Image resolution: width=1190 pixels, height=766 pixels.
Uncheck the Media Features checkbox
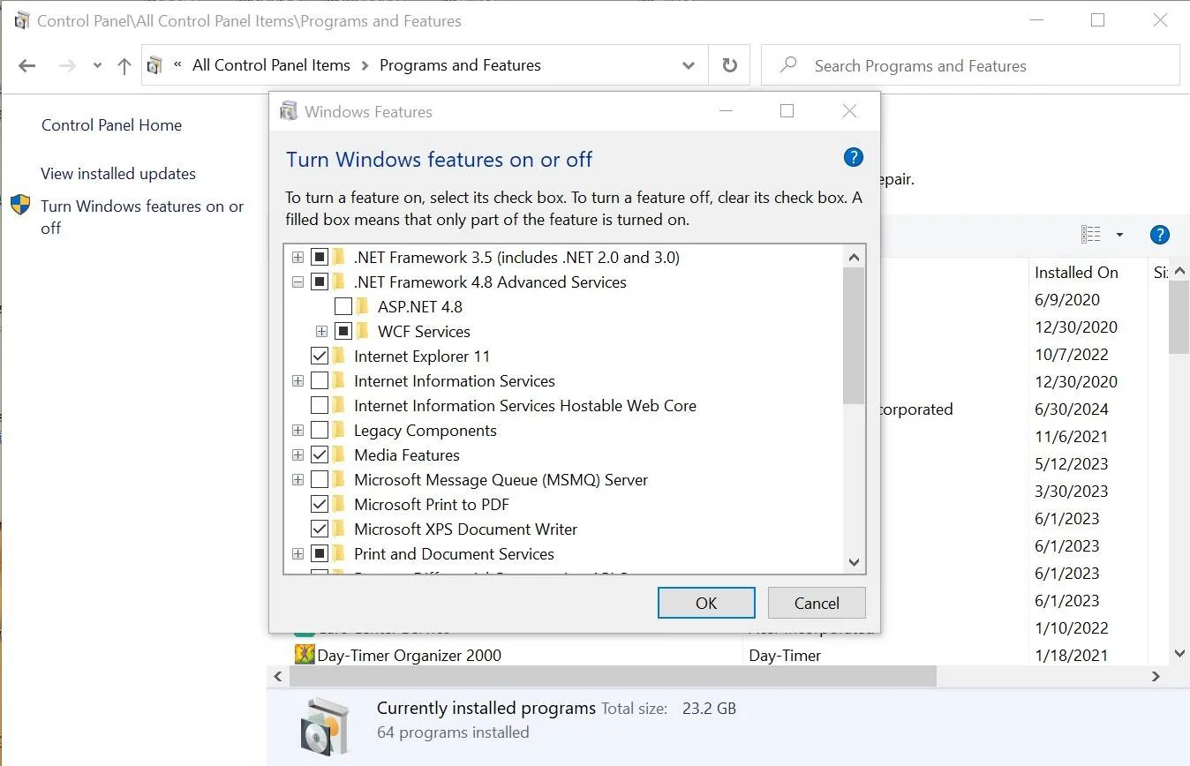pyautogui.click(x=320, y=455)
